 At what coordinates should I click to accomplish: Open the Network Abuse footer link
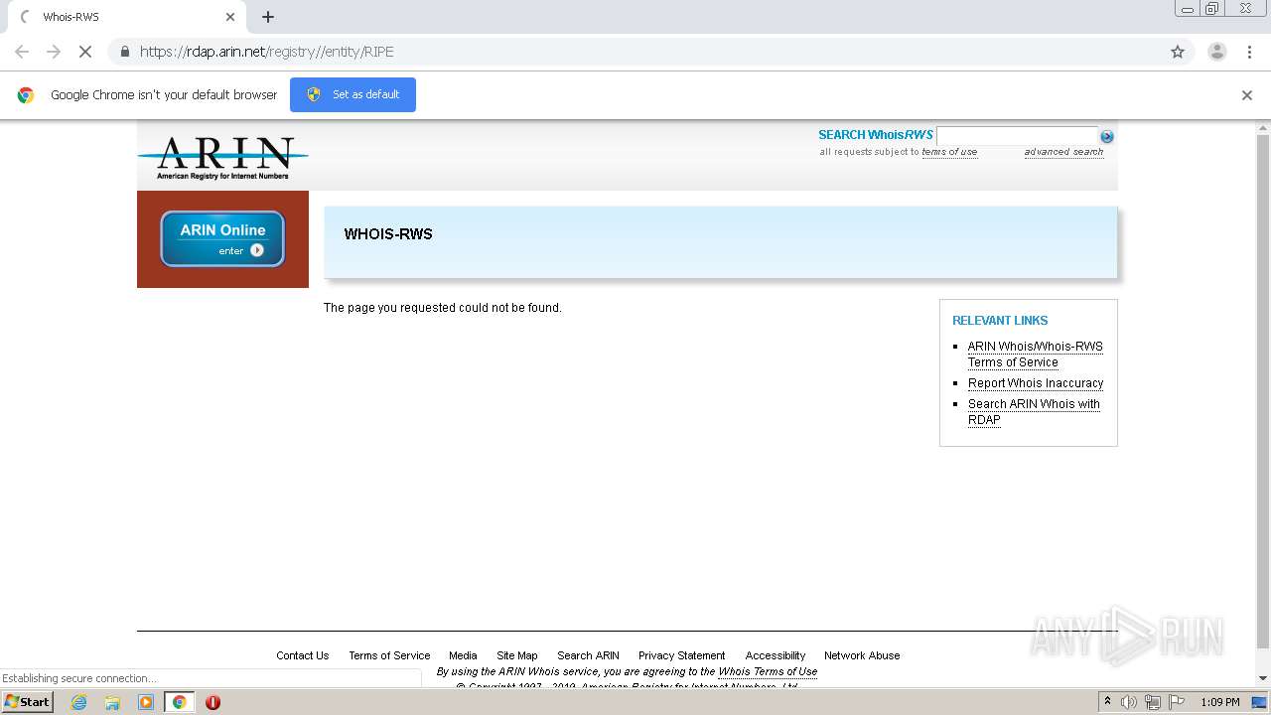click(x=862, y=655)
